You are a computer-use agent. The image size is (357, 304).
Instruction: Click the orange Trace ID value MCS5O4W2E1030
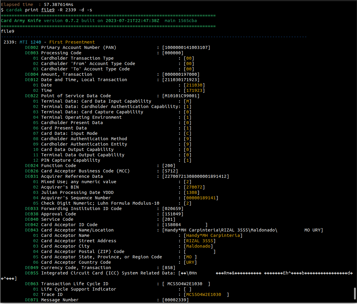(x=204, y=294)
